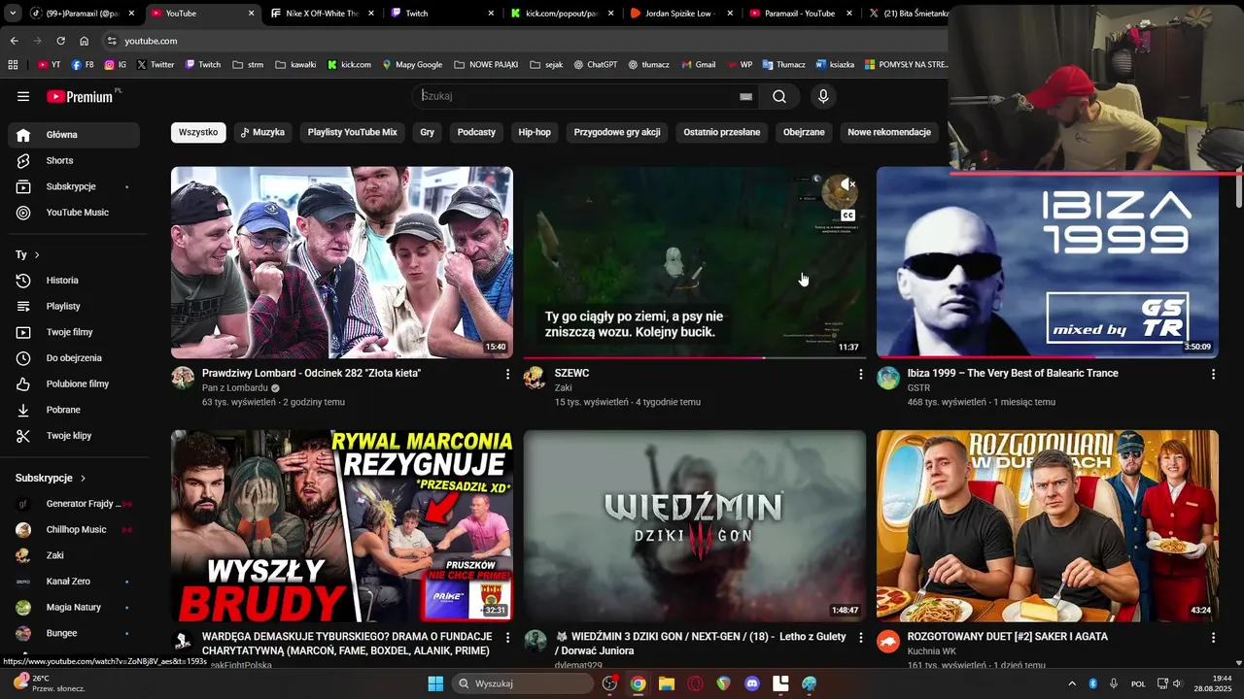Open Shorts from the sidebar
The image size is (1244, 699).
(x=74, y=160)
